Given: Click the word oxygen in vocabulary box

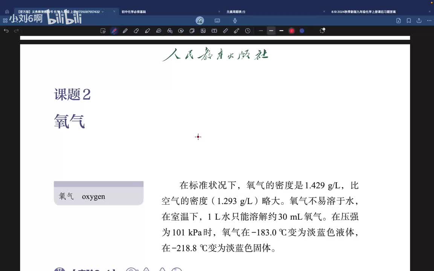Looking at the screenshot, I should click(x=93, y=196).
